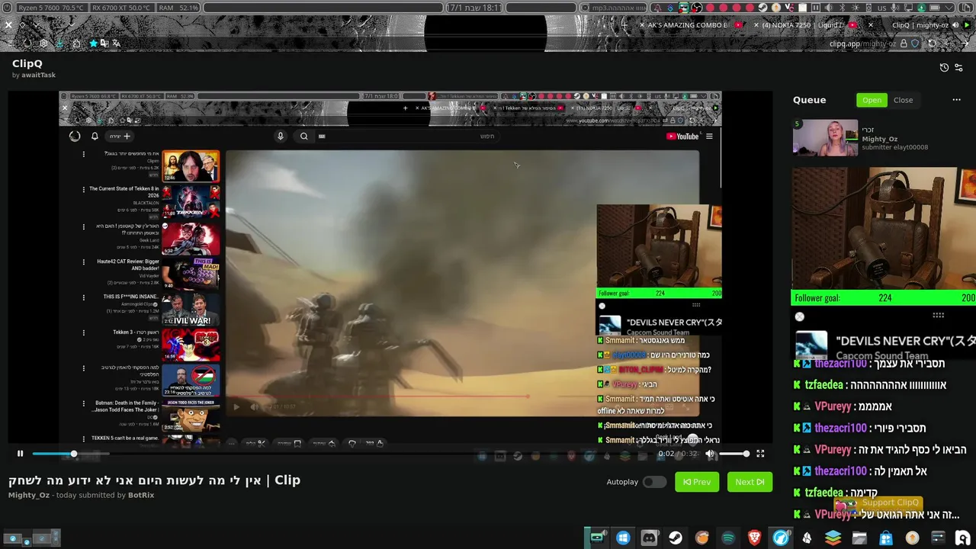This screenshot has height=549, width=976.
Task: Click the RX 6700 XT temperature widget
Action: coord(122,8)
